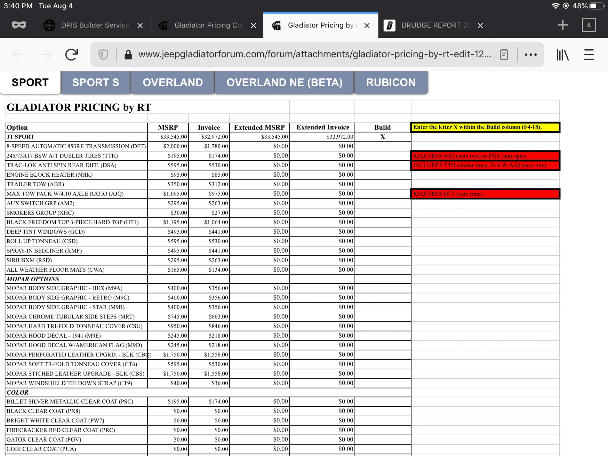Click the yellow Build column instruction note
The image size is (608, 456).
click(485, 127)
